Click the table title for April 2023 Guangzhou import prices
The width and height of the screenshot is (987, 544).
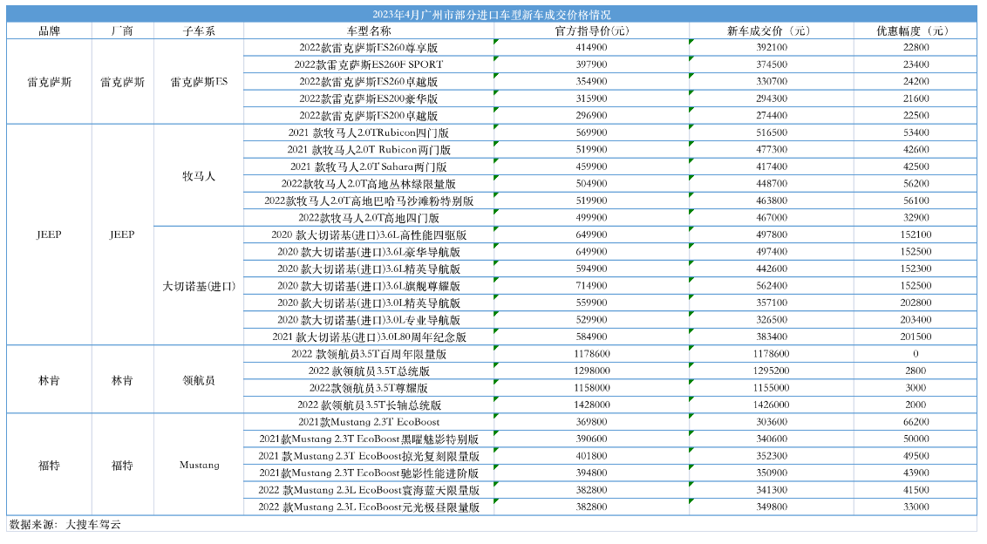492,15
